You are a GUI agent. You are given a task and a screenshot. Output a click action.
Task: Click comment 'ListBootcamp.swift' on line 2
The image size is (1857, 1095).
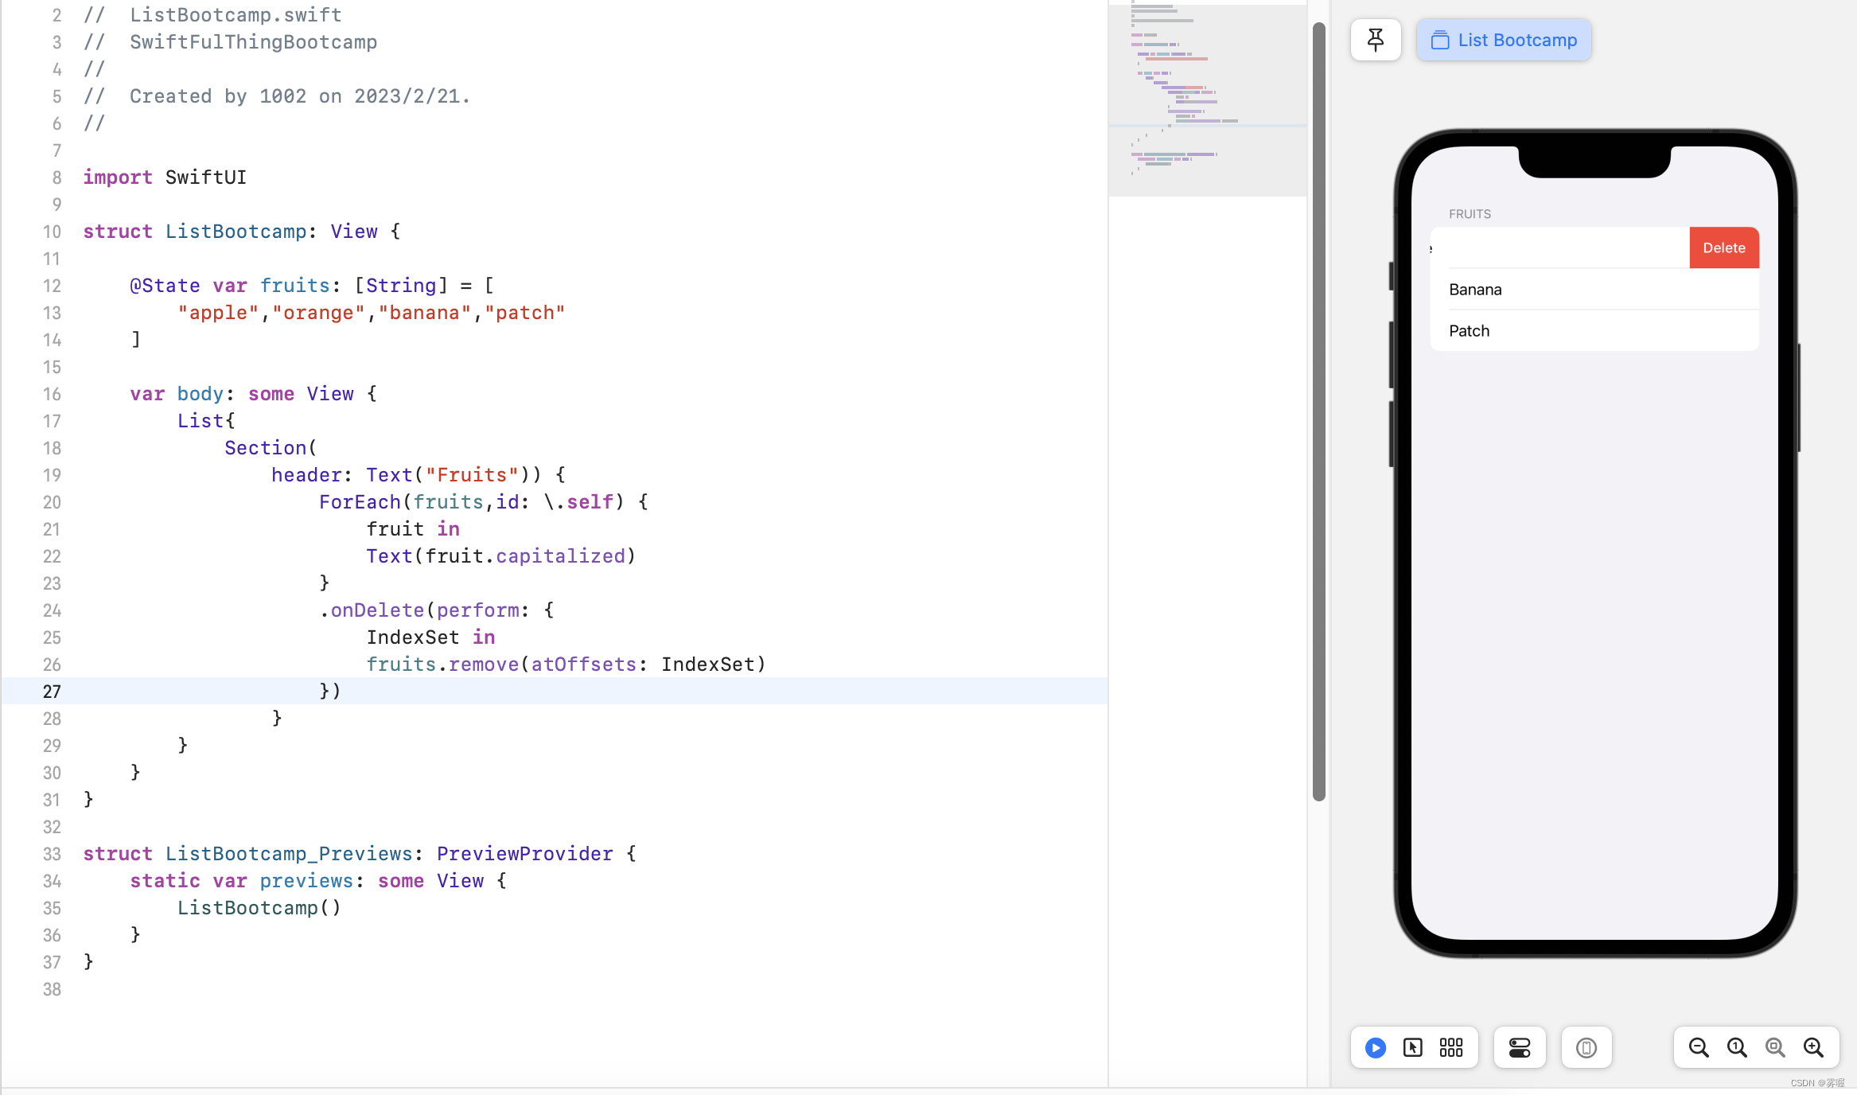pyautogui.click(x=236, y=15)
